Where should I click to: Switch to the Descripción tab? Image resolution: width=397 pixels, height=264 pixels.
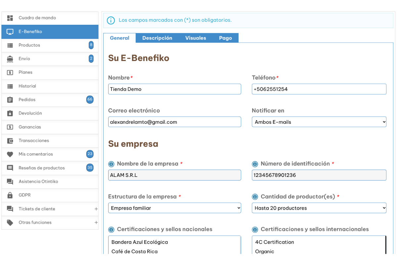157,38
